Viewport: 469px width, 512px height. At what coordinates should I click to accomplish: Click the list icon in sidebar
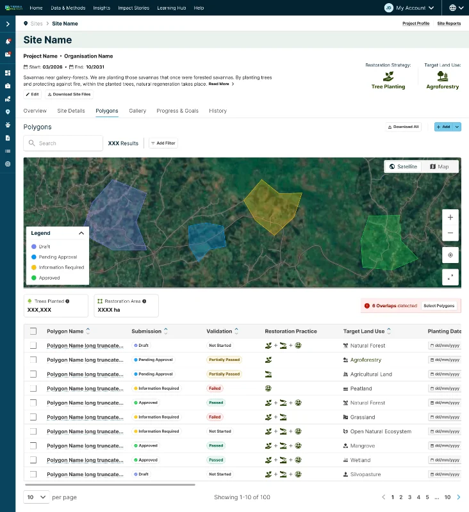(8, 151)
